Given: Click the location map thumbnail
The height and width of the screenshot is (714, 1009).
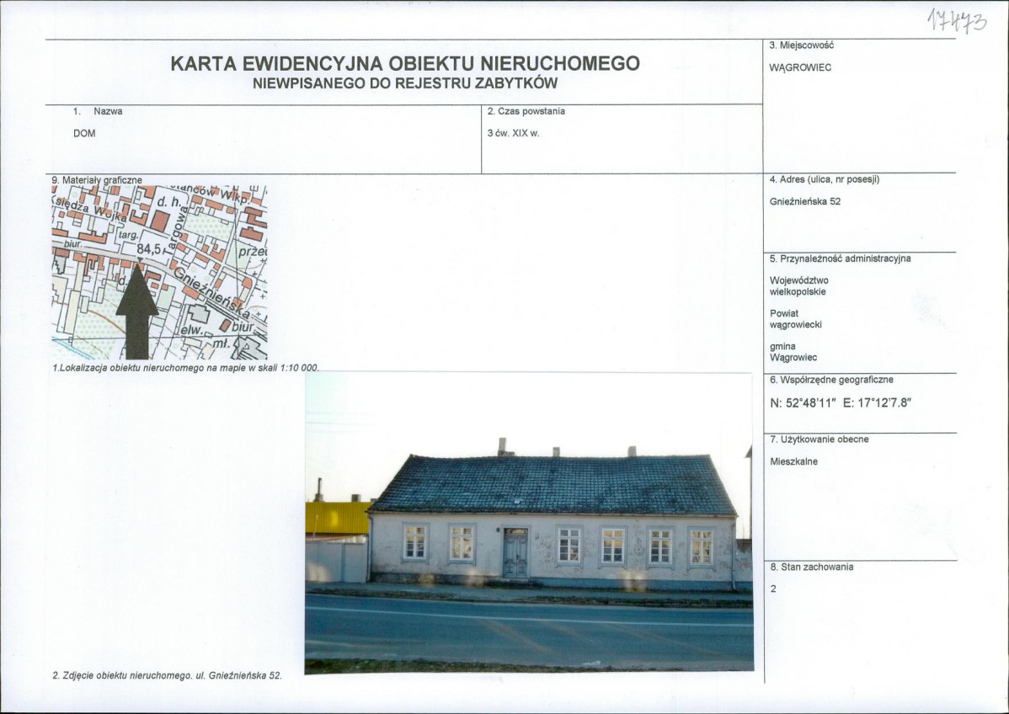Looking at the screenshot, I should click(x=159, y=272).
